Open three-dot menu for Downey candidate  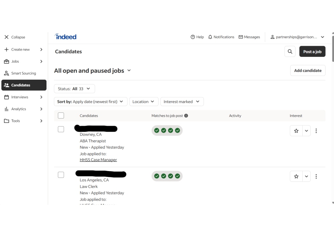pos(316,131)
